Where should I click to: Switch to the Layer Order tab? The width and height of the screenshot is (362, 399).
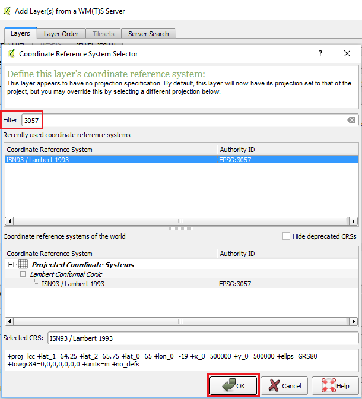[x=61, y=34]
